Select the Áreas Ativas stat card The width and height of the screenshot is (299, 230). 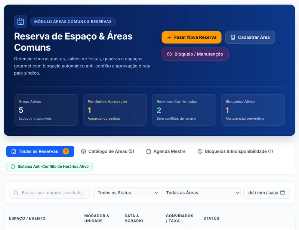pyautogui.click(x=46, y=110)
